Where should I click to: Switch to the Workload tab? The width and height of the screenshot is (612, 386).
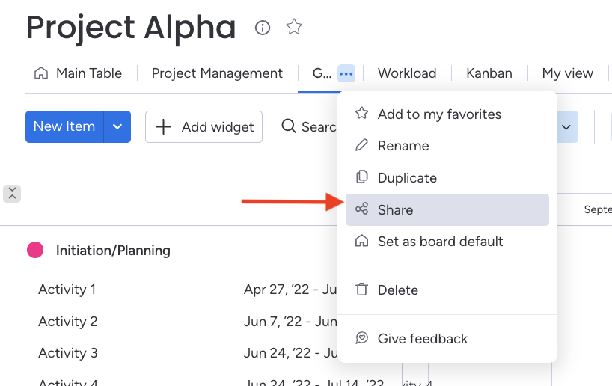(x=407, y=73)
